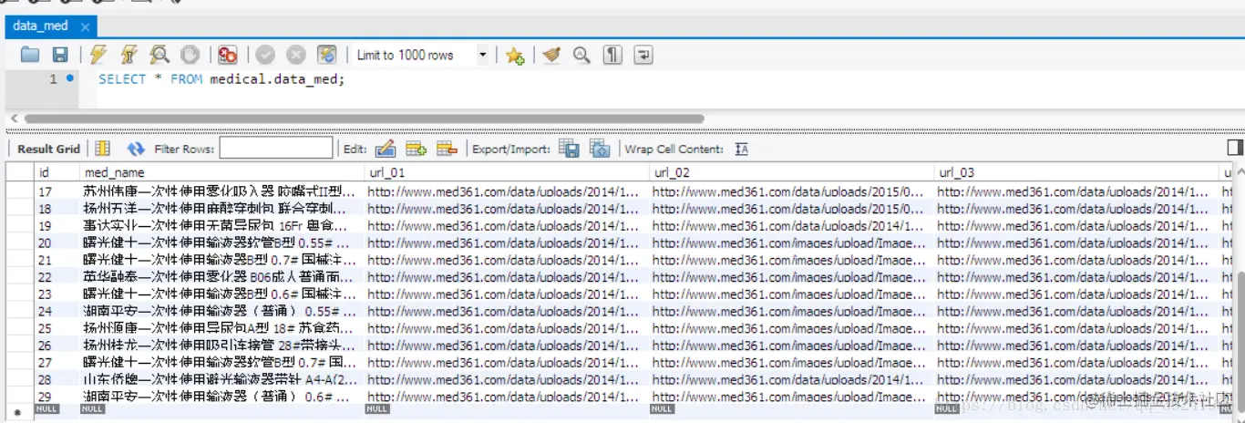
Task: Click the new-row asterisk marker
Action: pos(17,412)
